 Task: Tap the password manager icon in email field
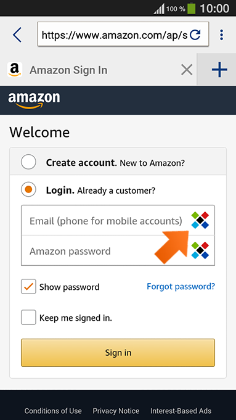[200, 220]
